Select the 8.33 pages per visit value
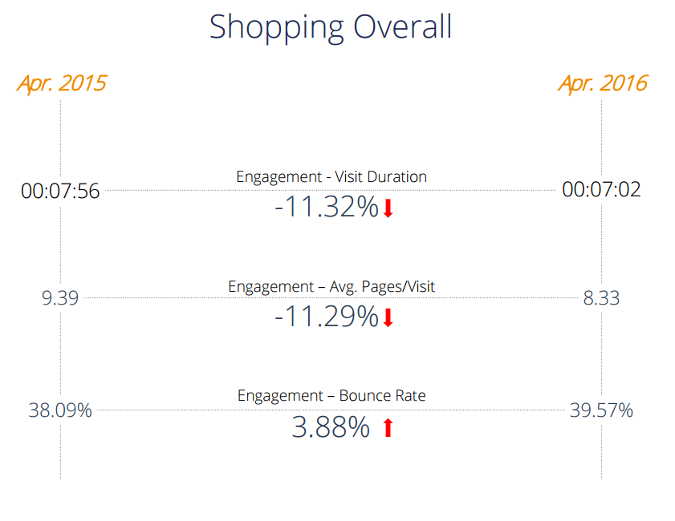Image resolution: width=675 pixels, height=521 pixels. [601, 299]
